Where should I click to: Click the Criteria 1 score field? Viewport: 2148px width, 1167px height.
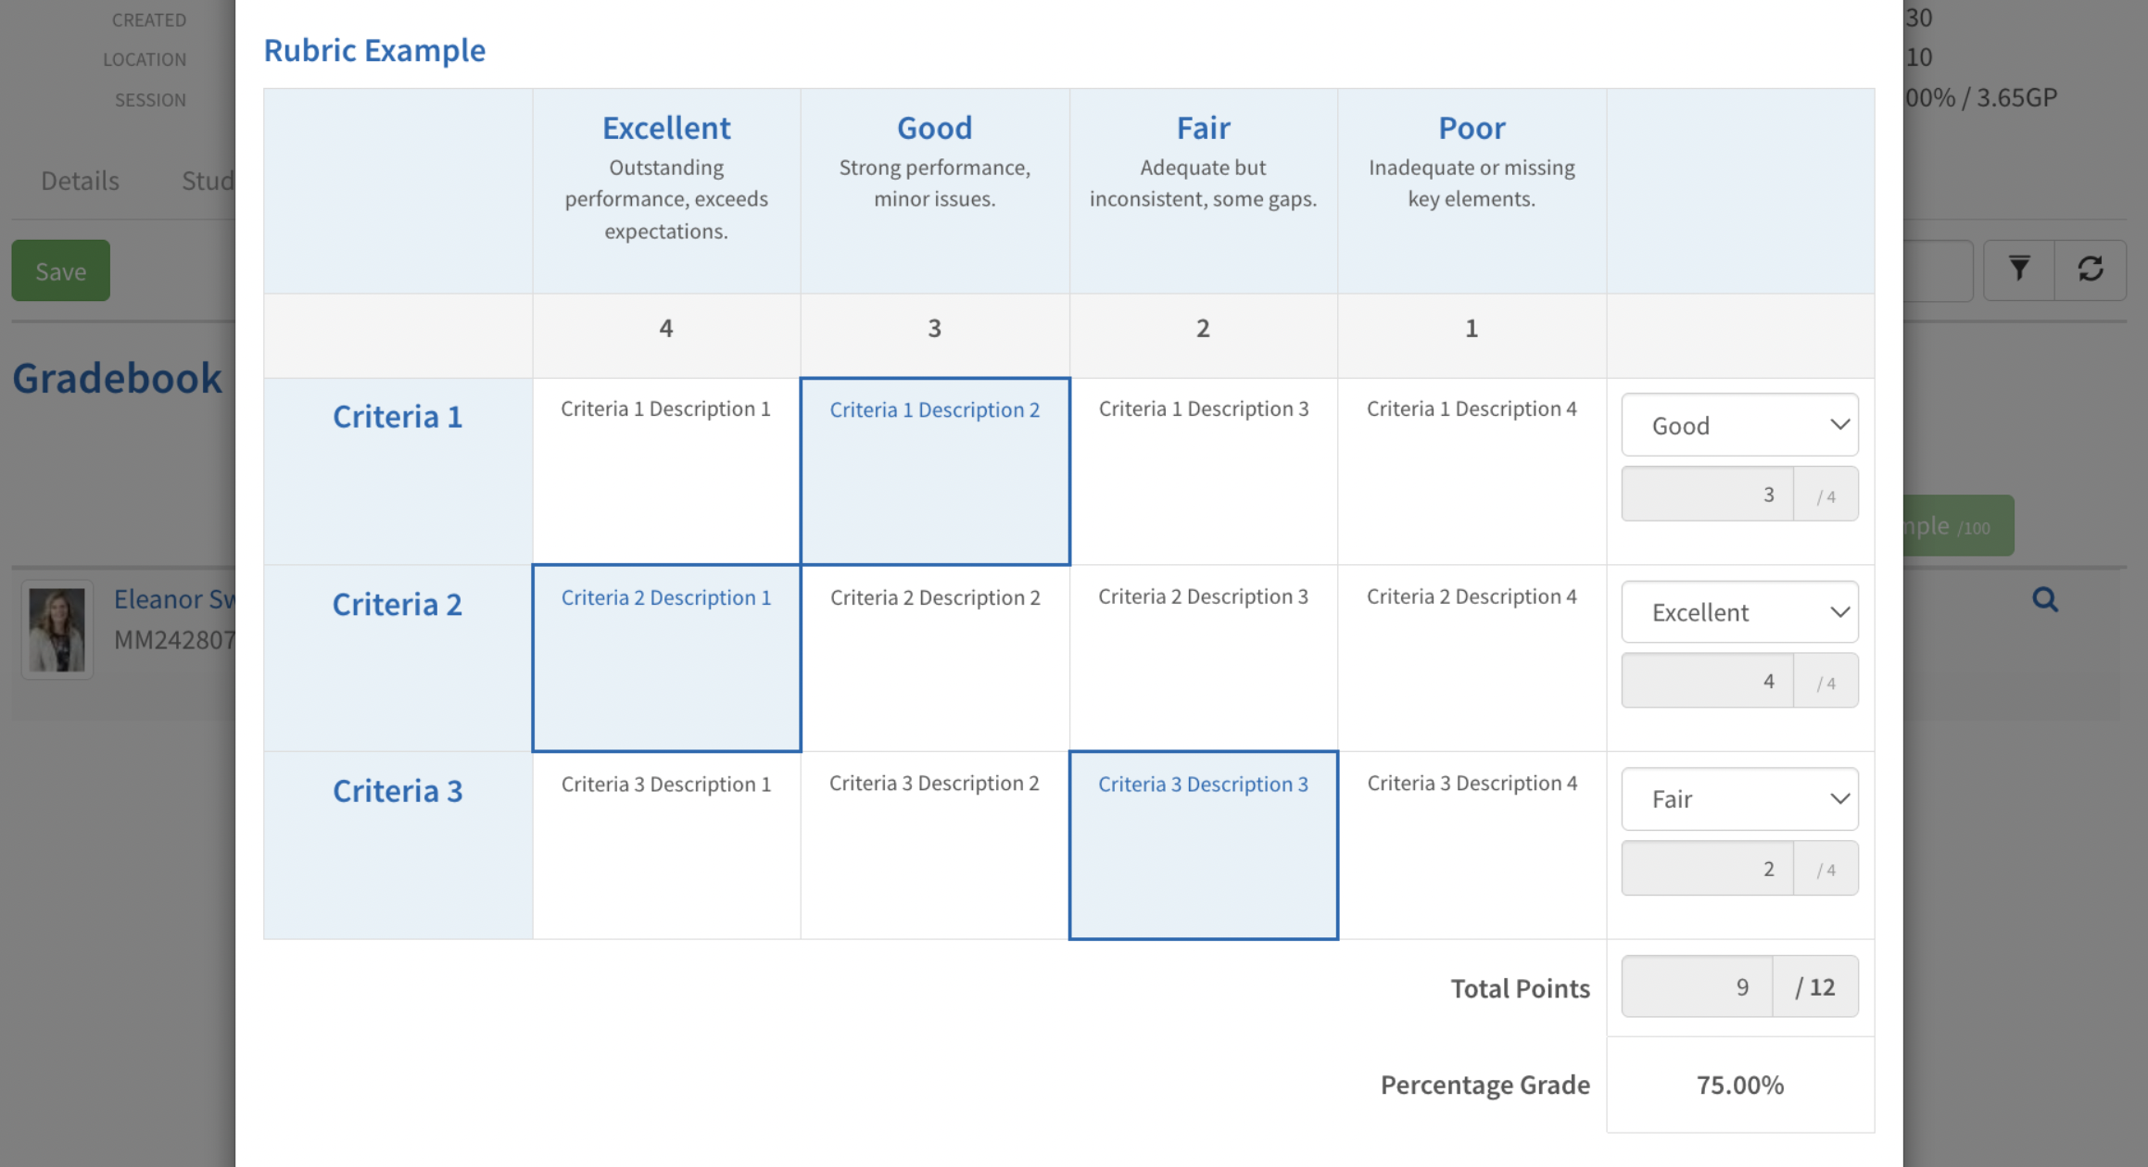click(1708, 495)
